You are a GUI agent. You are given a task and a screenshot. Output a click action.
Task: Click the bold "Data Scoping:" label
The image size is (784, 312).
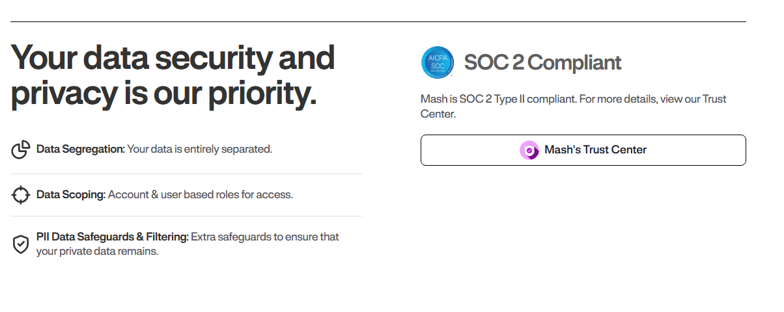tap(70, 195)
